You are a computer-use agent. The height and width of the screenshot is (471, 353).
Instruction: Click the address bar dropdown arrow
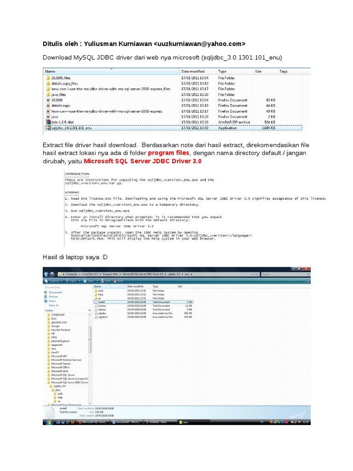[253, 274]
